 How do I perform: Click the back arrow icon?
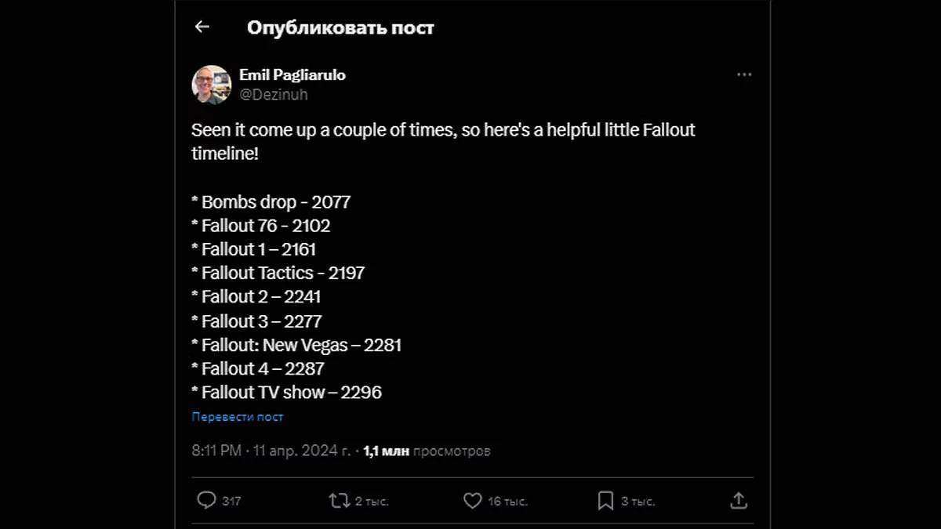point(202,27)
